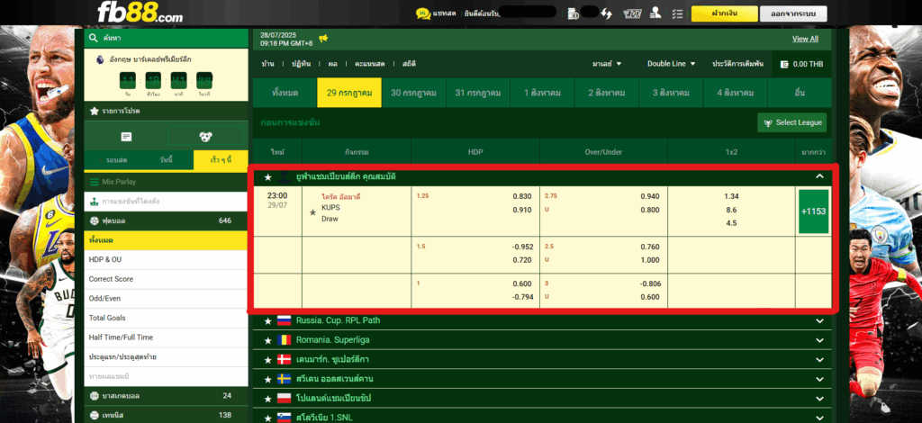Click the ค้นหา search field
Screen dimensions: 922x423
tap(166, 38)
